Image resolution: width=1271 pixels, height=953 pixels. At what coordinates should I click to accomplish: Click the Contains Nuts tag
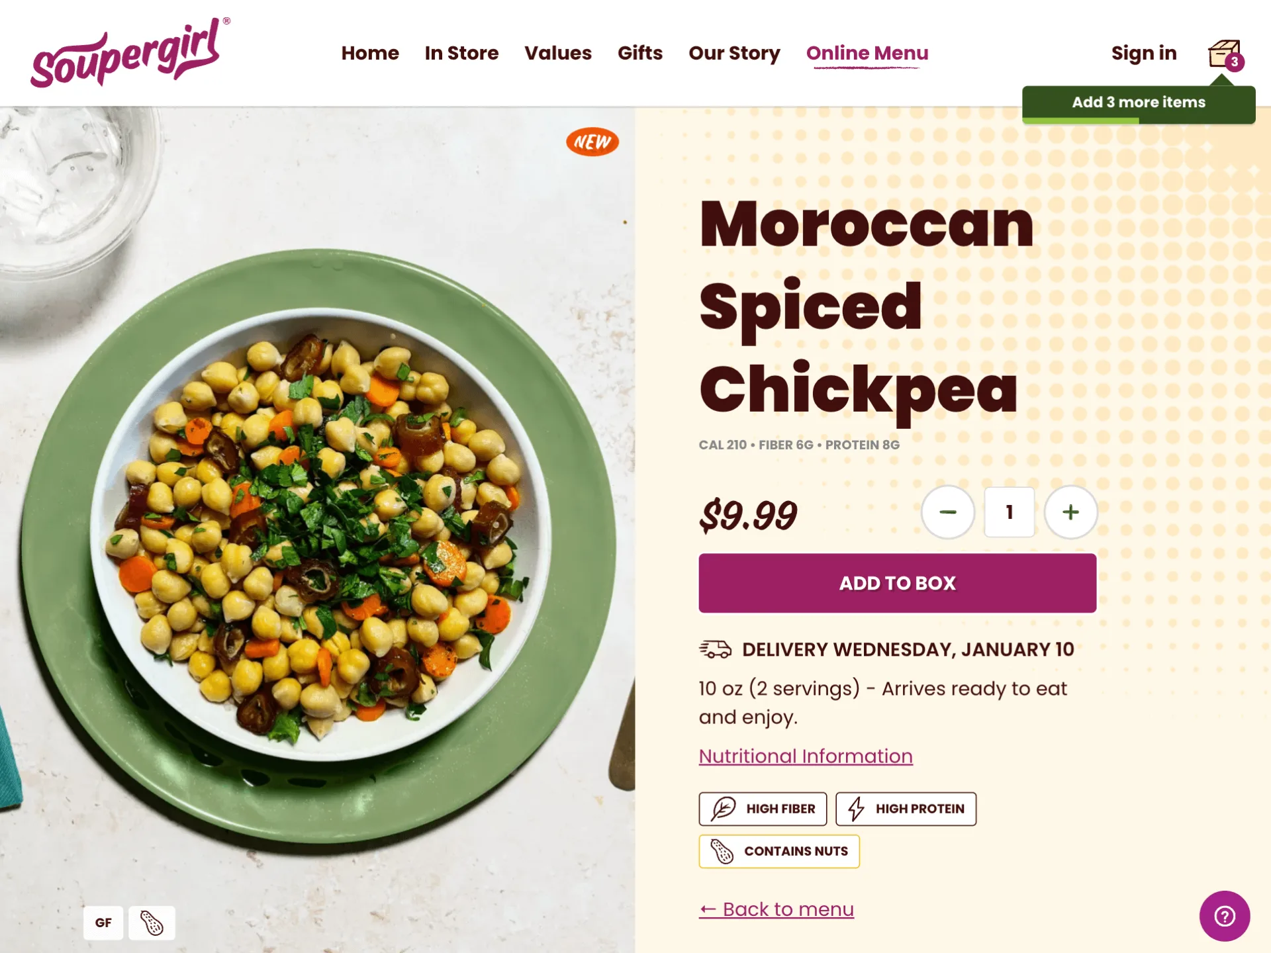779,851
